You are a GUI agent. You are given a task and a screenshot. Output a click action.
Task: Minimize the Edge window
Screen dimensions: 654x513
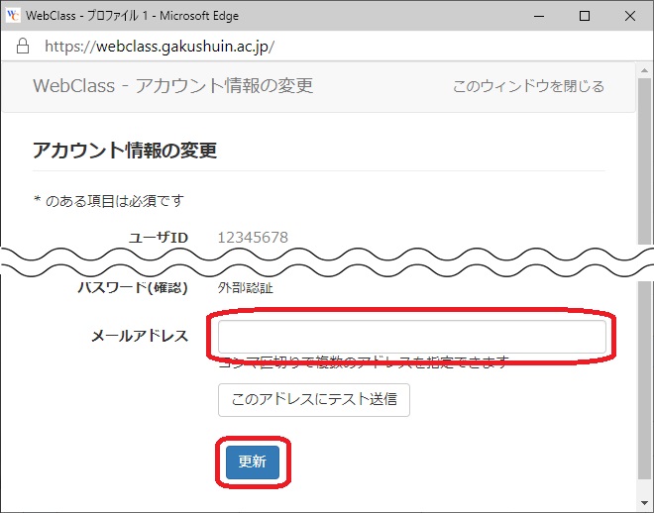click(538, 16)
